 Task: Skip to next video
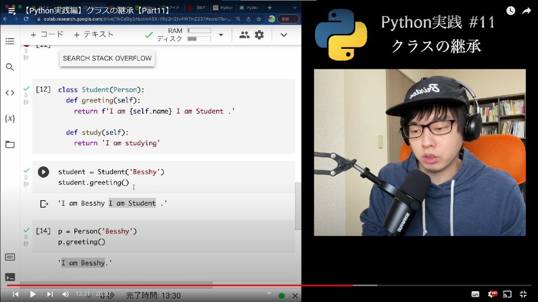50,294
